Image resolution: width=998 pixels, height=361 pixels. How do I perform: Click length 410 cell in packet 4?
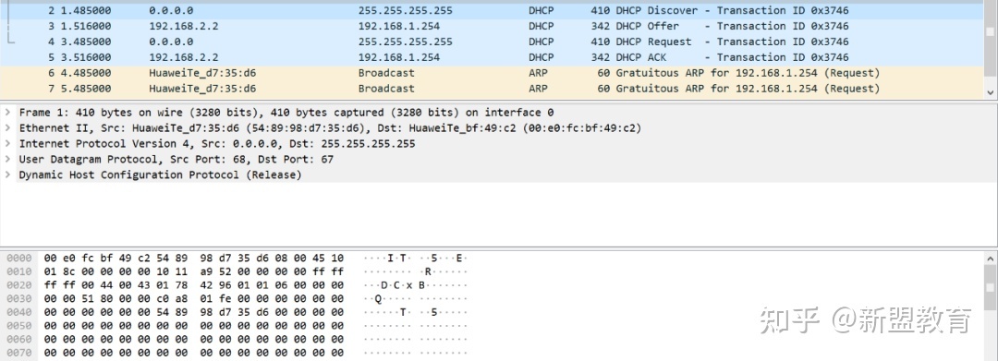[x=601, y=42]
